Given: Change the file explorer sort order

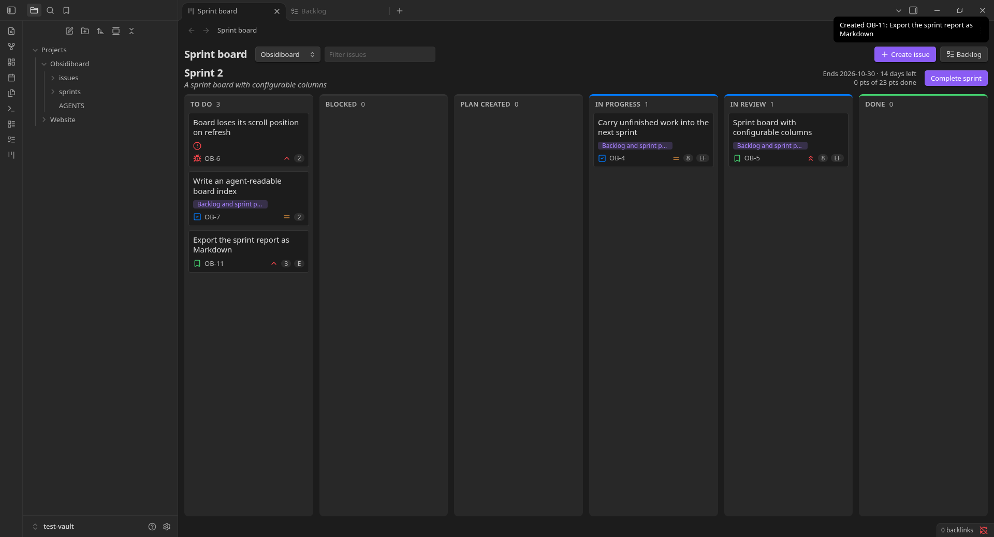Looking at the screenshot, I should (100, 31).
